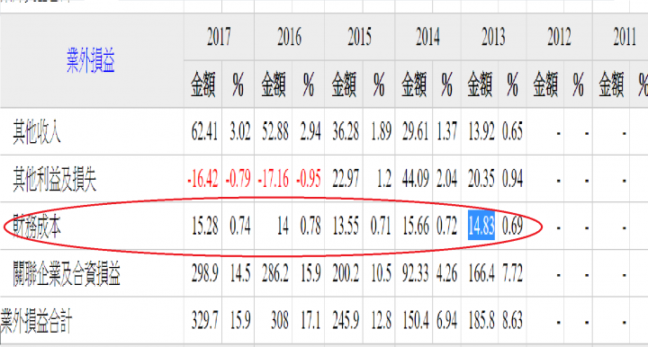Click the red -0.95 percentage cell
648x347 pixels.
click(x=309, y=179)
